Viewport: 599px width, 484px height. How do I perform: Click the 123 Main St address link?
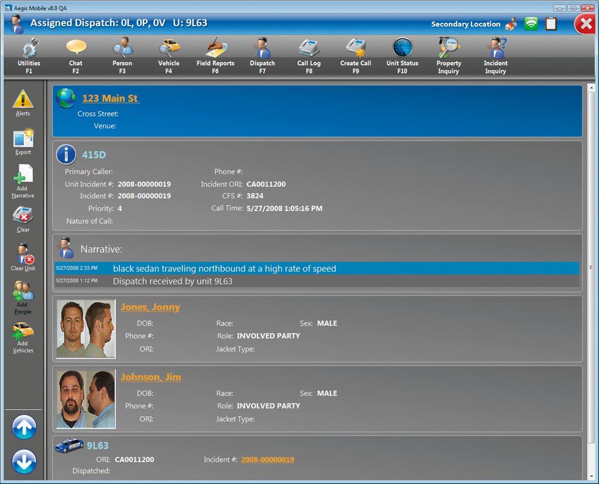[x=110, y=98]
